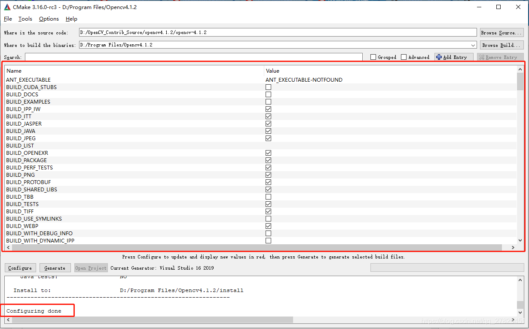This screenshot has width=529, height=329.
Task: Uncheck BUILD_TESTS option
Action: 268,204
